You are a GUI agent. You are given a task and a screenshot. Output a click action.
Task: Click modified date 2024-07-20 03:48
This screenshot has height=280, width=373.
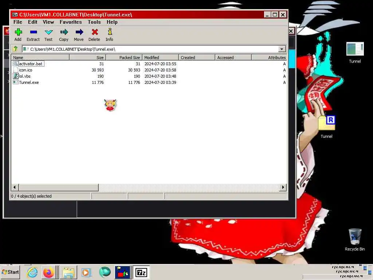coord(160,76)
